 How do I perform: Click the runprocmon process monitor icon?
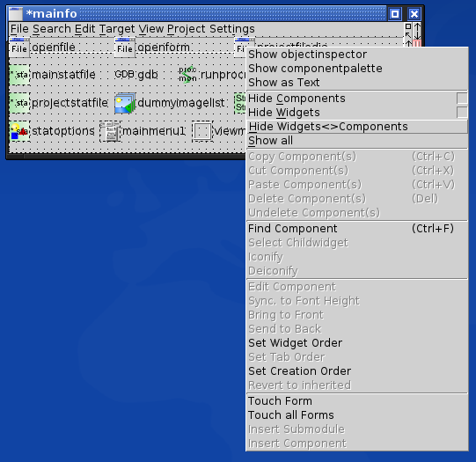[187, 75]
